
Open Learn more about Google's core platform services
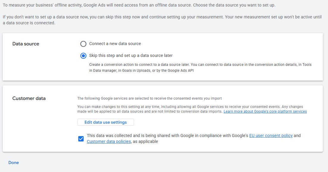[x=265, y=112]
